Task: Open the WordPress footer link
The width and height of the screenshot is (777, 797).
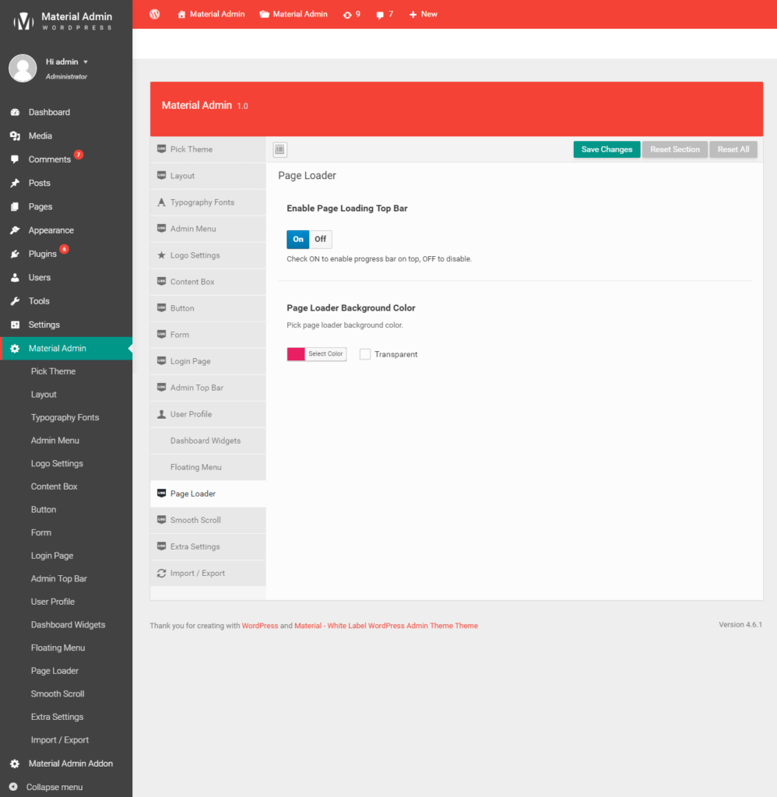Action: tap(260, 626)
